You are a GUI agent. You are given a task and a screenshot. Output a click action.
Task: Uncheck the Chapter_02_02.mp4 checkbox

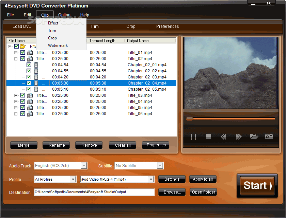tap(29, 71)
